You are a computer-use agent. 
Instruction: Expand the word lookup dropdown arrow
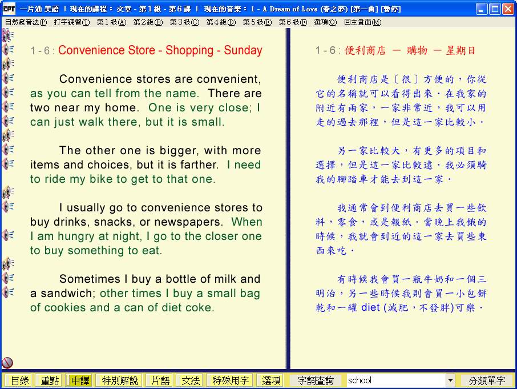(x=450, y=380)
